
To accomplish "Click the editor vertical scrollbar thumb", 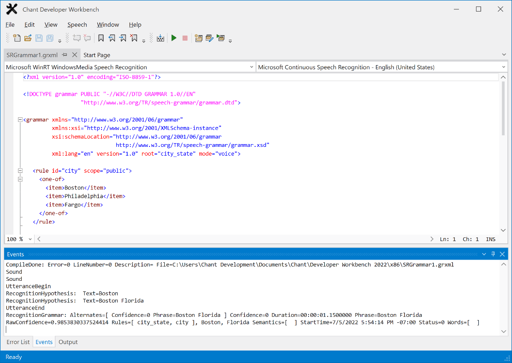I will click(x=503, y=108).
